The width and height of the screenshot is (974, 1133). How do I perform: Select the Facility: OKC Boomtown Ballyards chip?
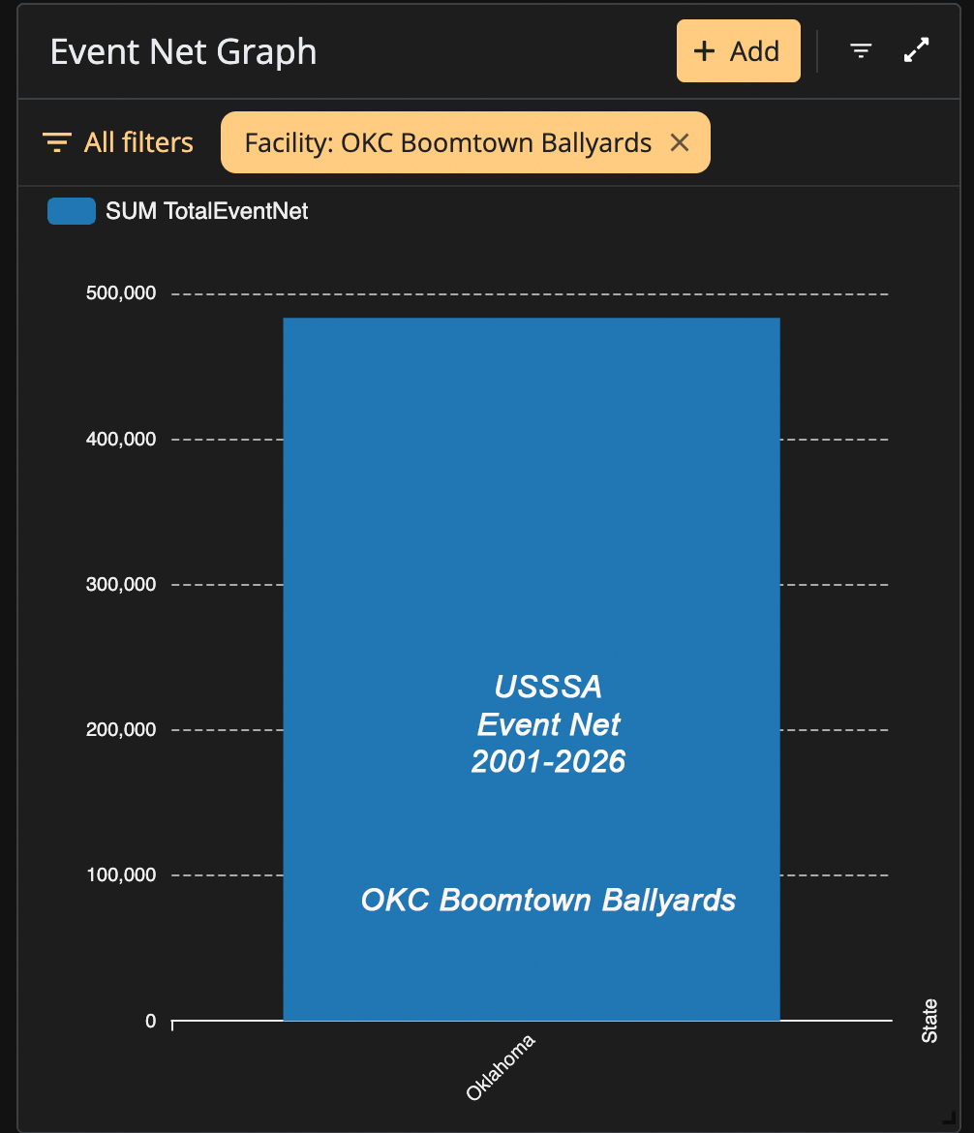coord(448,142)
